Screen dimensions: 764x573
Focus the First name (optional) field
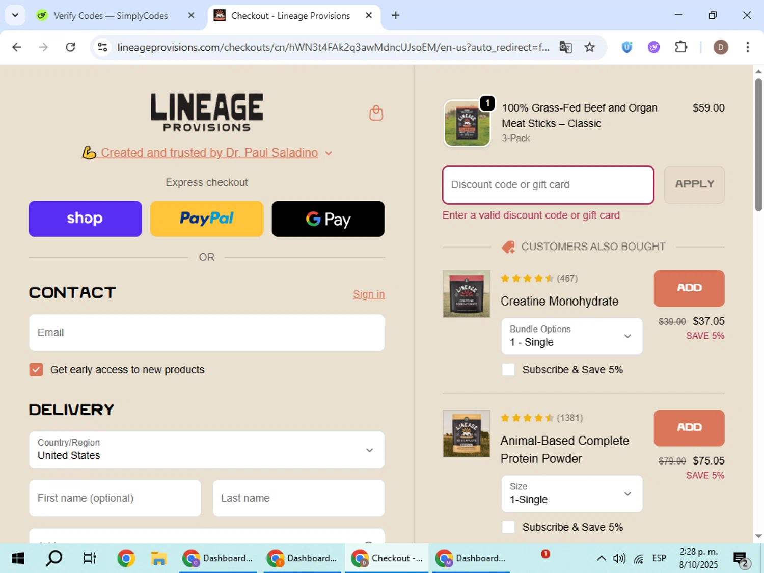click(x=115, y=498)
